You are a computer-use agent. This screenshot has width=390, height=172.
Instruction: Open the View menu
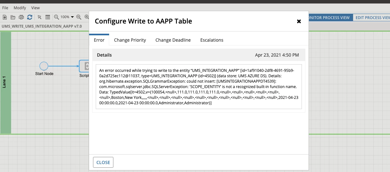(x=36, y=8)
